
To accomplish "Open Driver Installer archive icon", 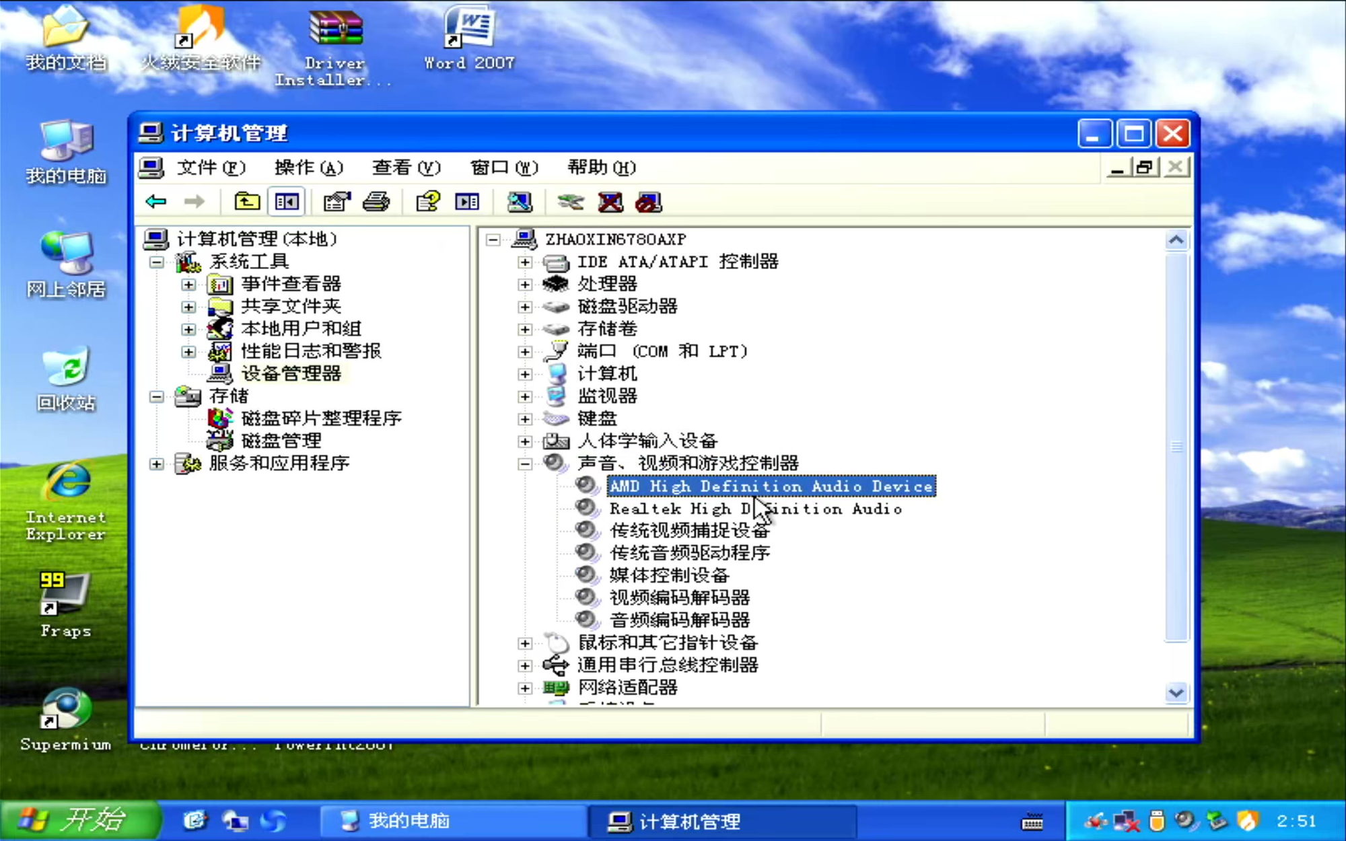I will (x=334, y=47).
